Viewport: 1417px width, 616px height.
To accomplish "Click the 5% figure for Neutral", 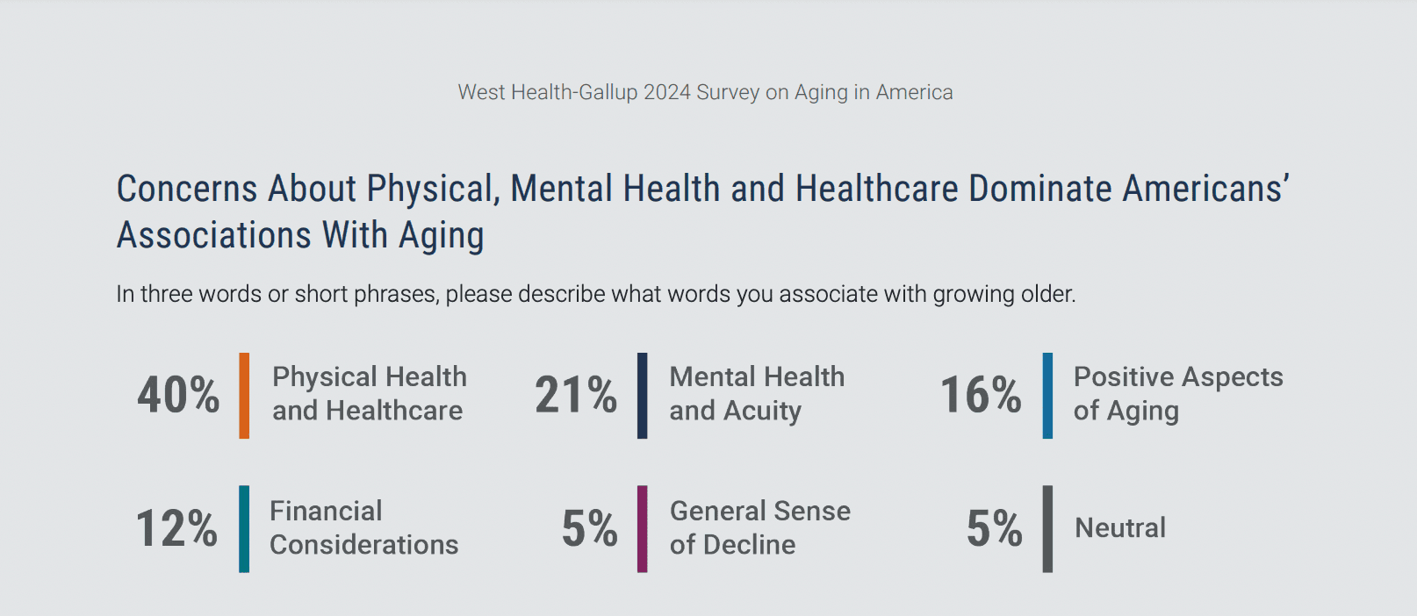I will pos(994,528).
